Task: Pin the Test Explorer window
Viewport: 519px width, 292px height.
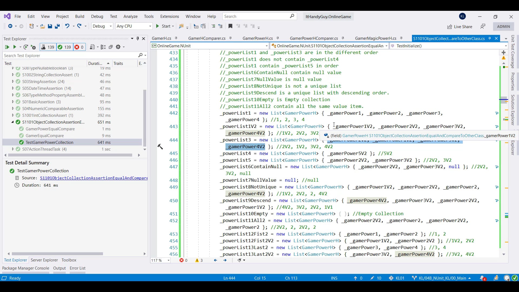Action: coord(138,39)
